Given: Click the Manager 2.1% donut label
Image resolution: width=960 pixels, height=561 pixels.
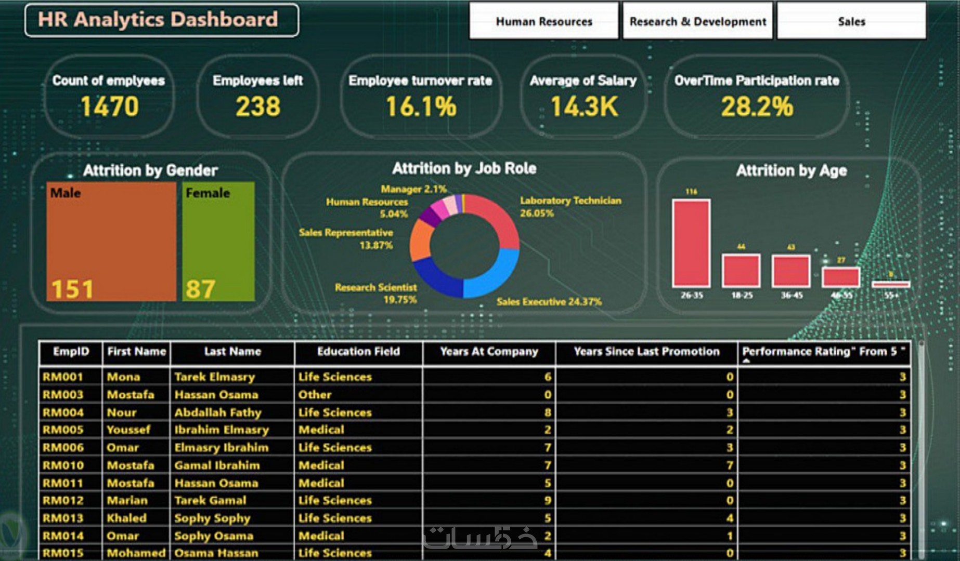Looking at the screenshot, I should [413, 189].
